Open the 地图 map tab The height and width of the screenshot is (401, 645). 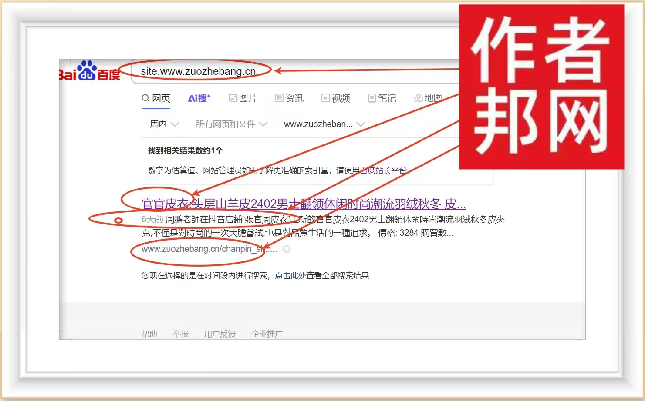(x=429, y=98)
